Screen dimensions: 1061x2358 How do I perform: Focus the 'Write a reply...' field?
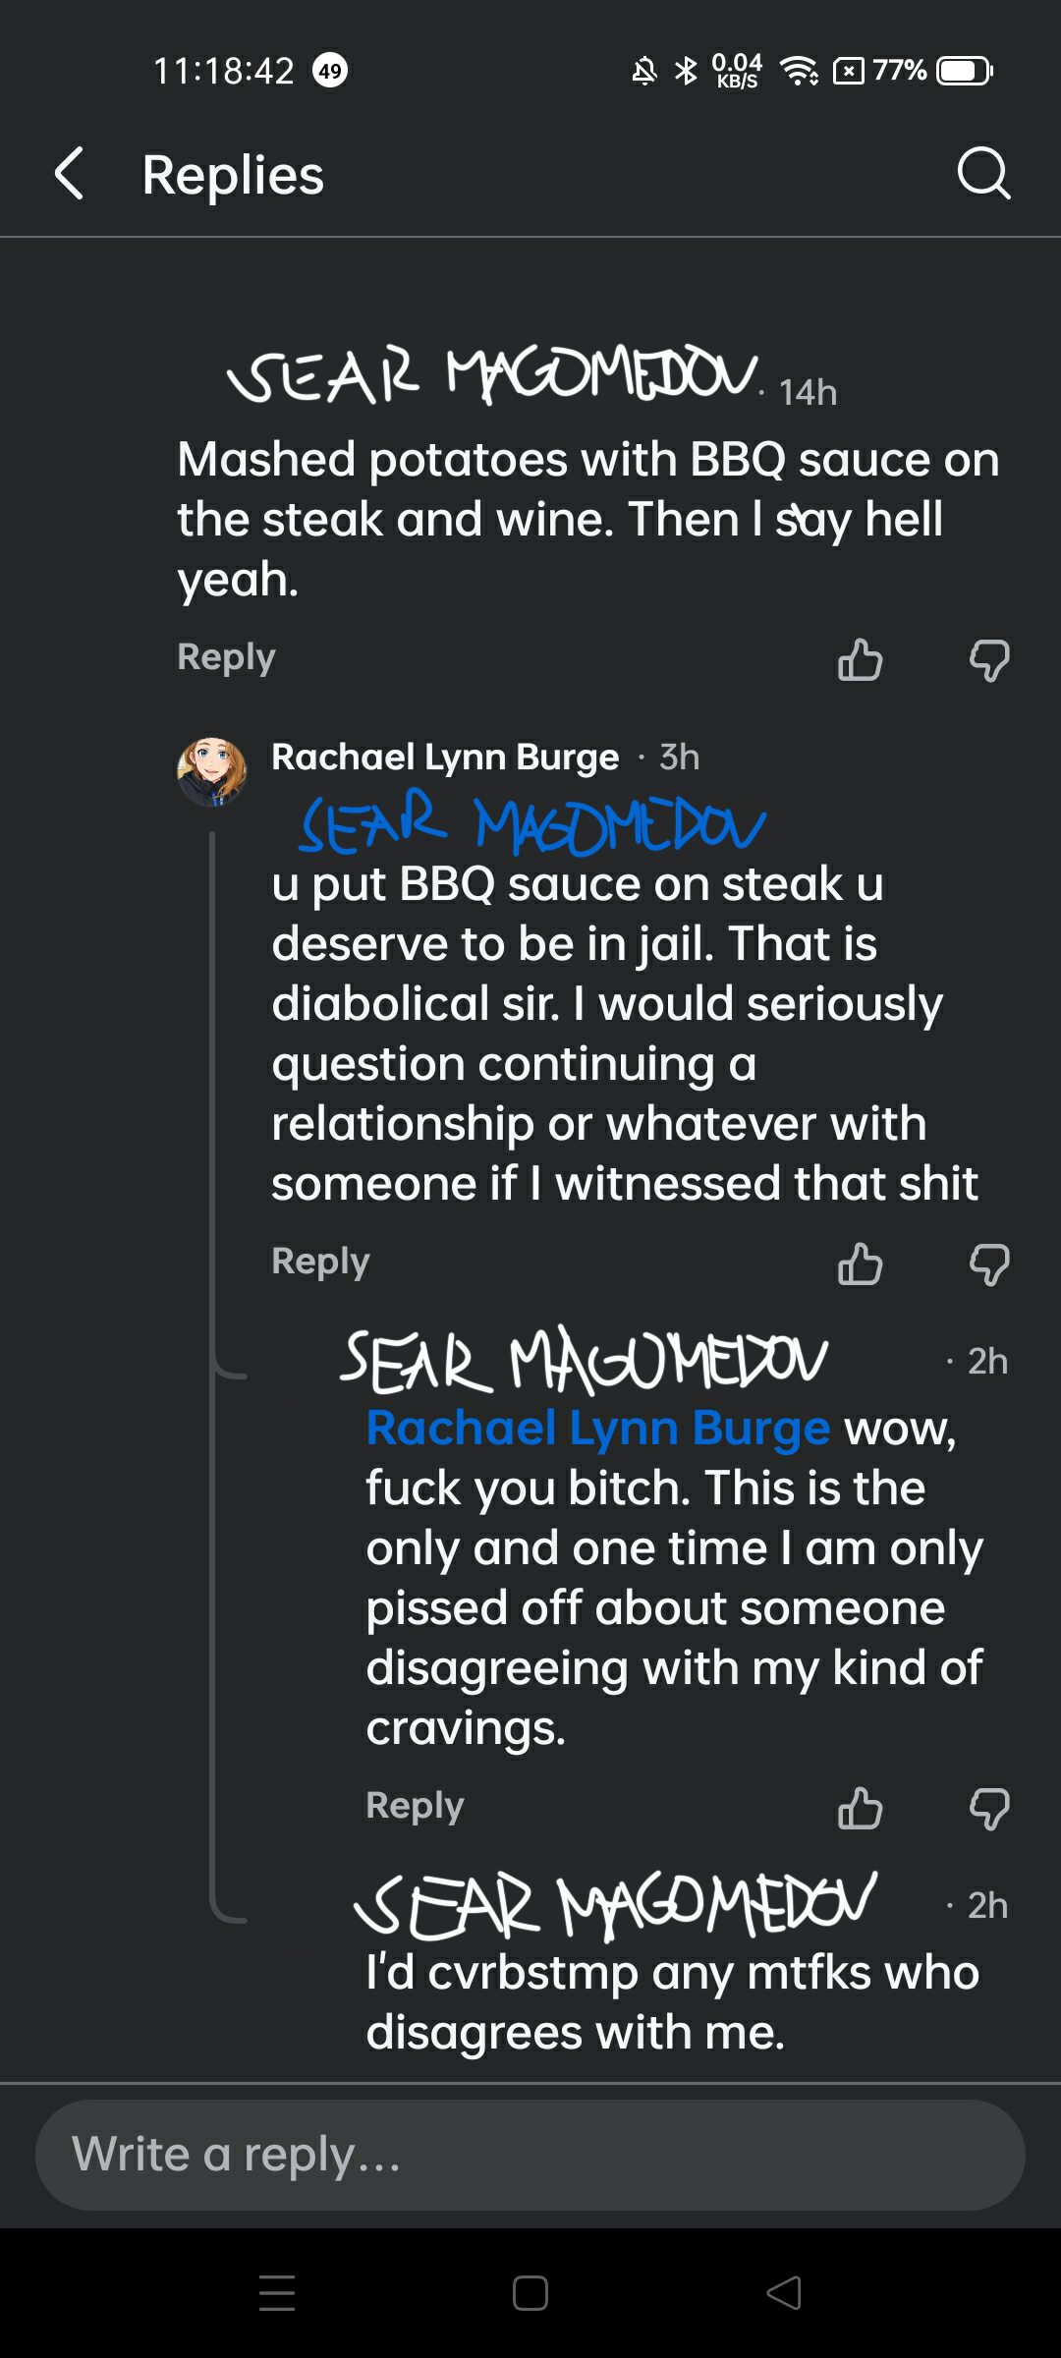530,2156
